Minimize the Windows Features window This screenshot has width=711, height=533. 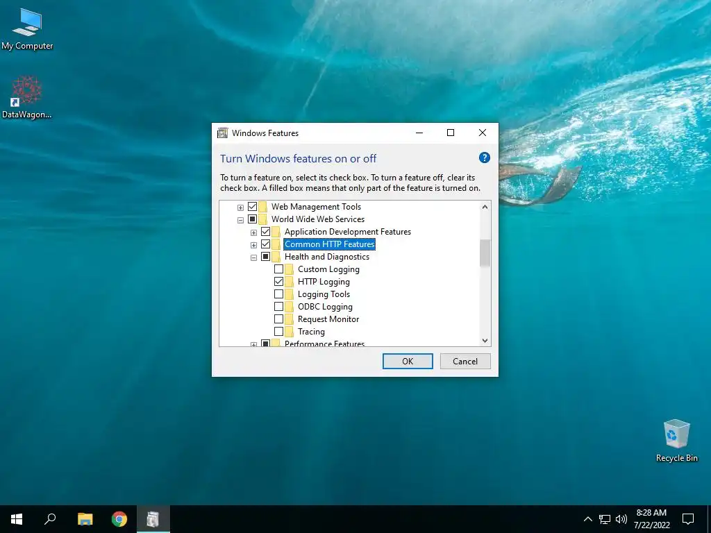(x=419, y=133)
